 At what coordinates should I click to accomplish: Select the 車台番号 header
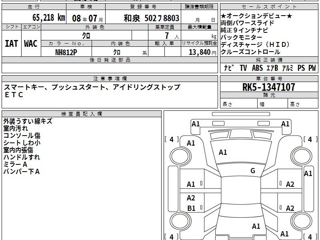[269, 78]
